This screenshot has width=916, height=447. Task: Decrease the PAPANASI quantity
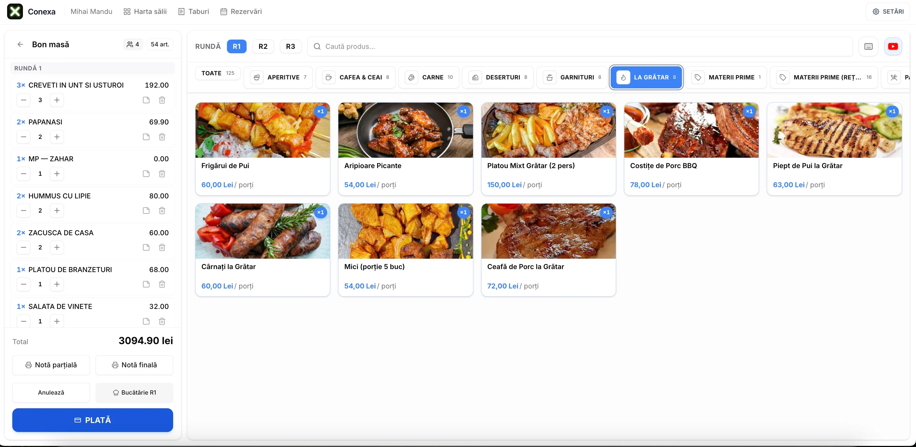[23, 137]
